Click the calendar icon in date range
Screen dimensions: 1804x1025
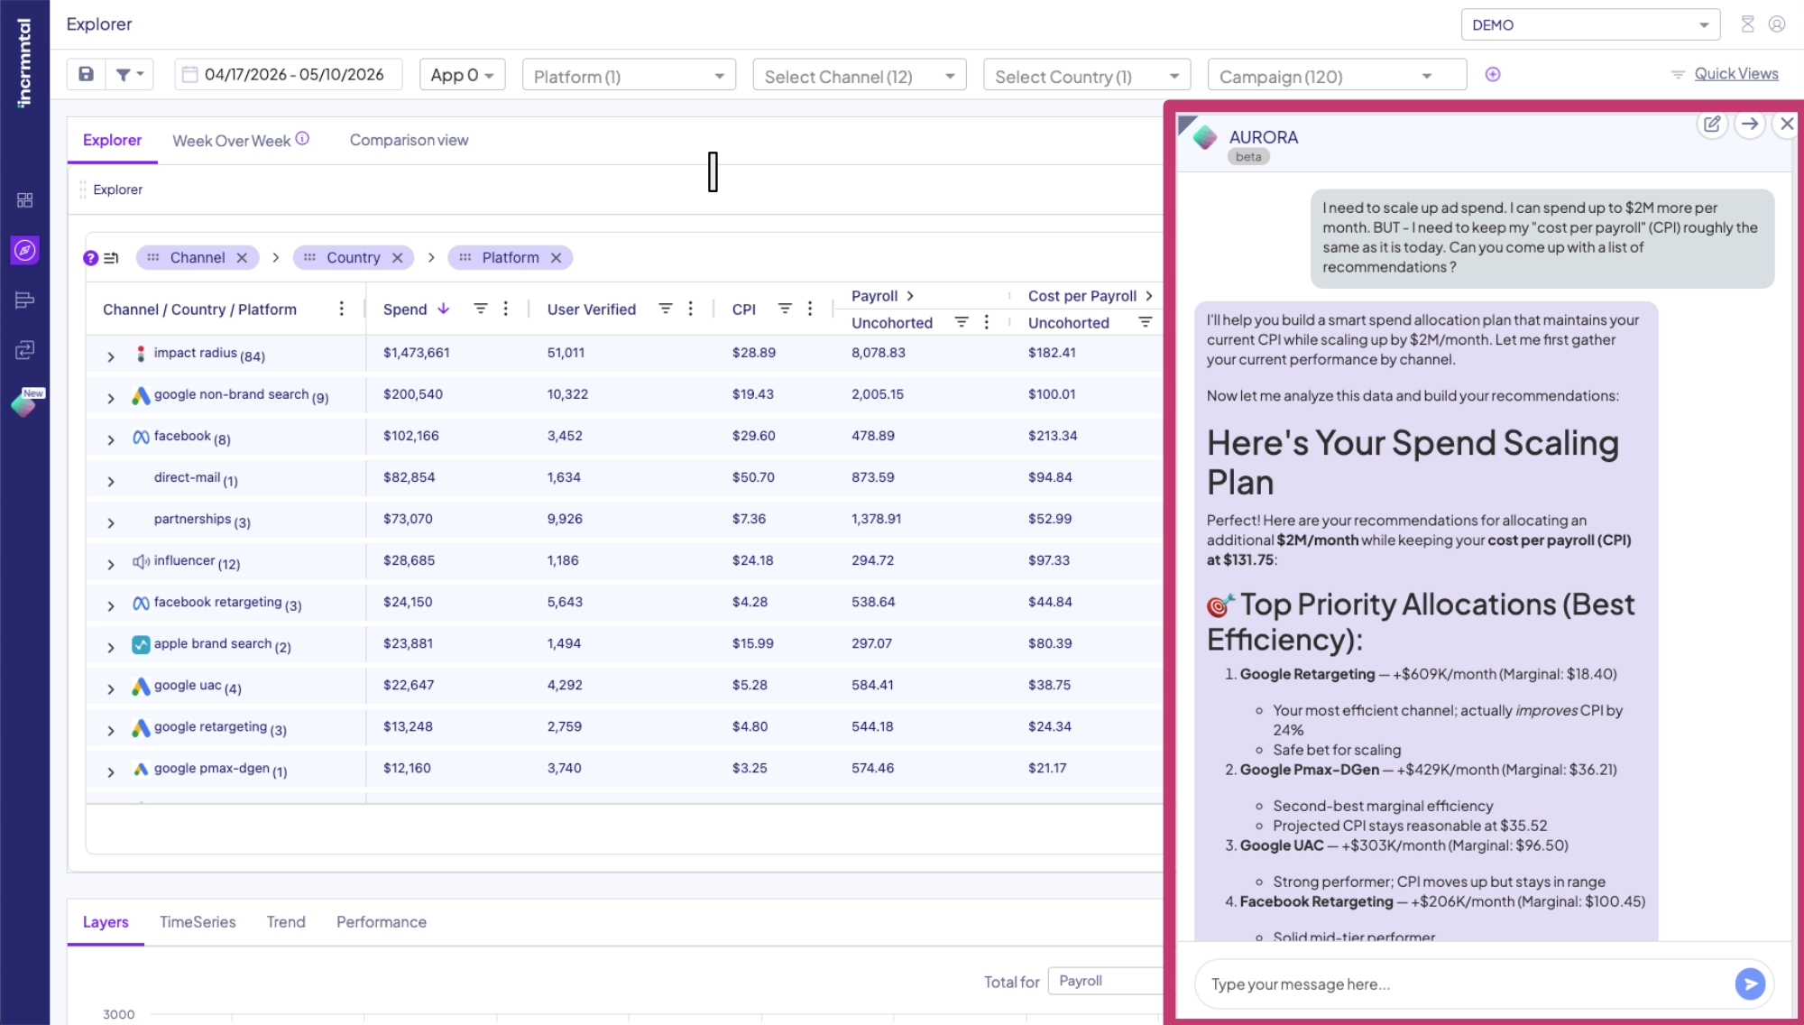(x=190, y=74)
